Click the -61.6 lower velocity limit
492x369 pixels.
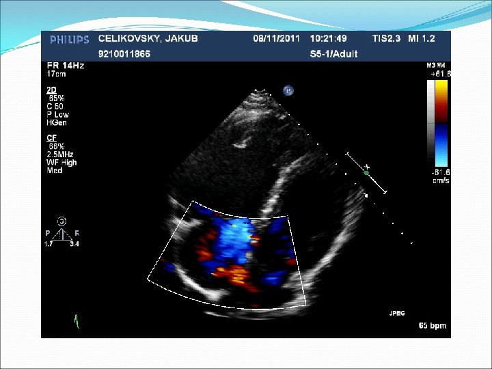[441, 172]
